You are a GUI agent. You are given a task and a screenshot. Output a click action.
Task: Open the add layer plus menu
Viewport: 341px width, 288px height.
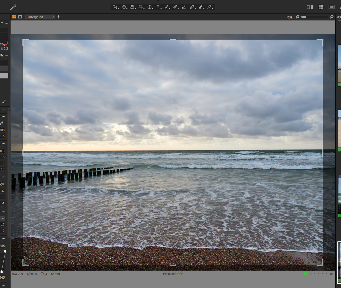[x=59, y=17]
